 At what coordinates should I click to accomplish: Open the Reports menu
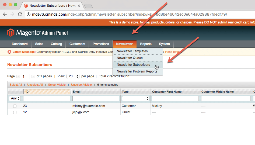click(x=146, y=44)
